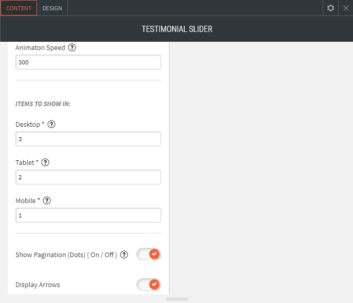Viewport: 353px width, 303px height.
Task: Open the Animation Speed help tooltip icon
Action: pyautogui.click(x=72, y=48)
